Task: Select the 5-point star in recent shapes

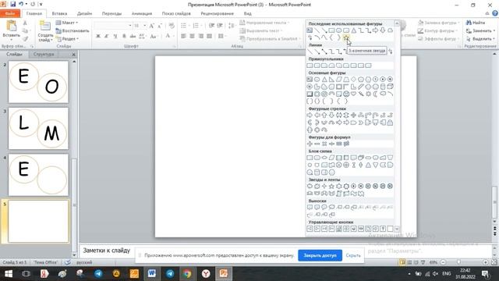Action: [346, 37]
